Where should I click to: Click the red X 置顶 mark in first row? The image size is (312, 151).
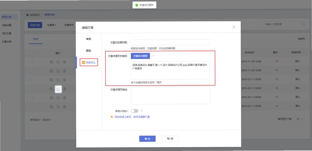click(277, 61)
